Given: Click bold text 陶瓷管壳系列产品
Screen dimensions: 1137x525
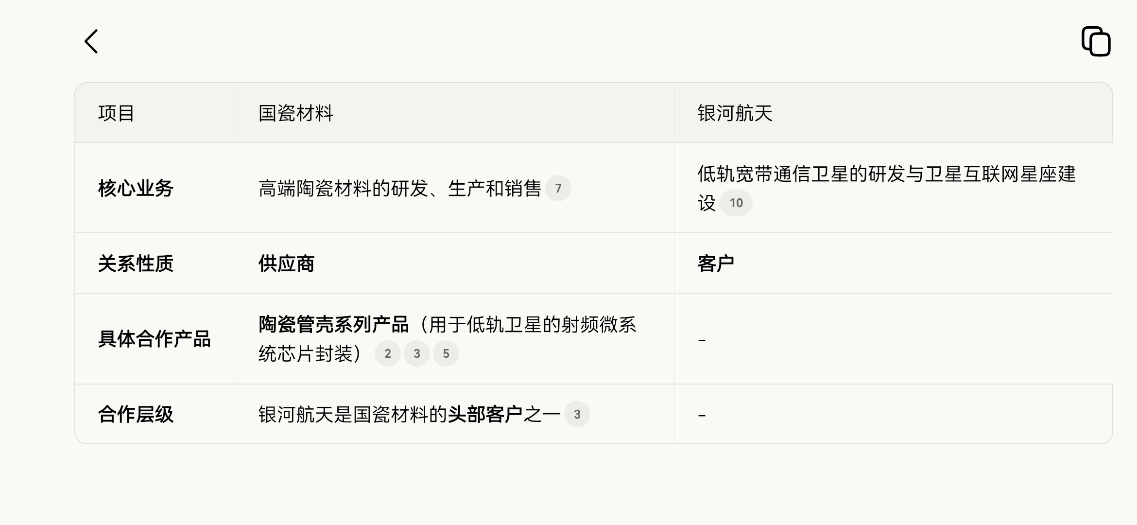Looking at the screenshot, I should pyautogui.click(x=333, y=324).
